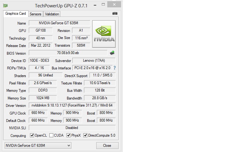Click the Close button
Image resolution: width=251 pixels, height=152 pixels.
(x=107, y=146)
